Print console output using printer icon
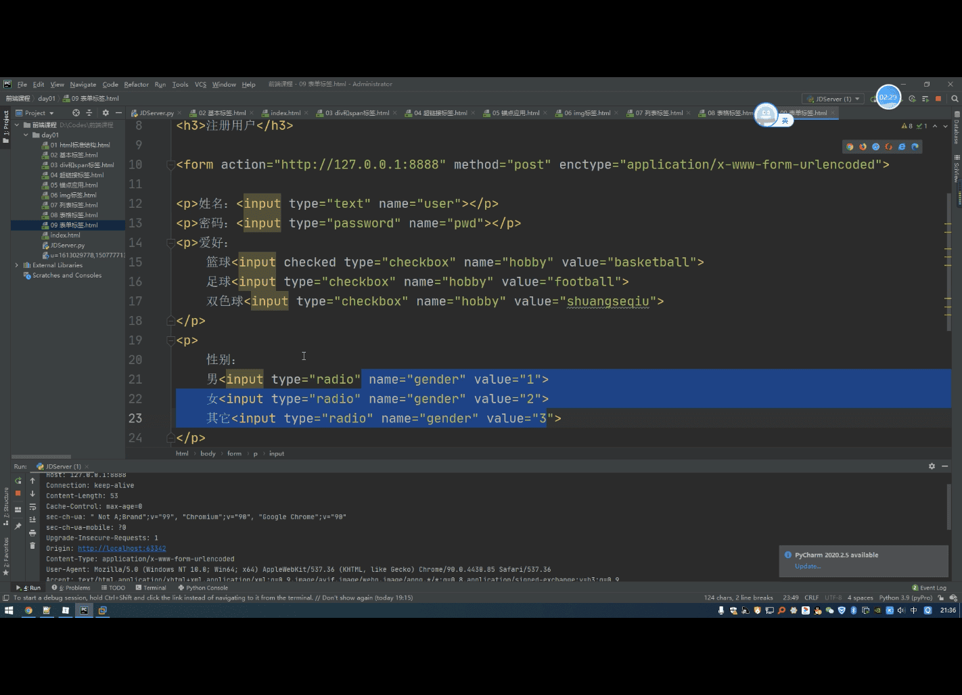962x695 pixels. pyautogui.click(x=32, y=533)
